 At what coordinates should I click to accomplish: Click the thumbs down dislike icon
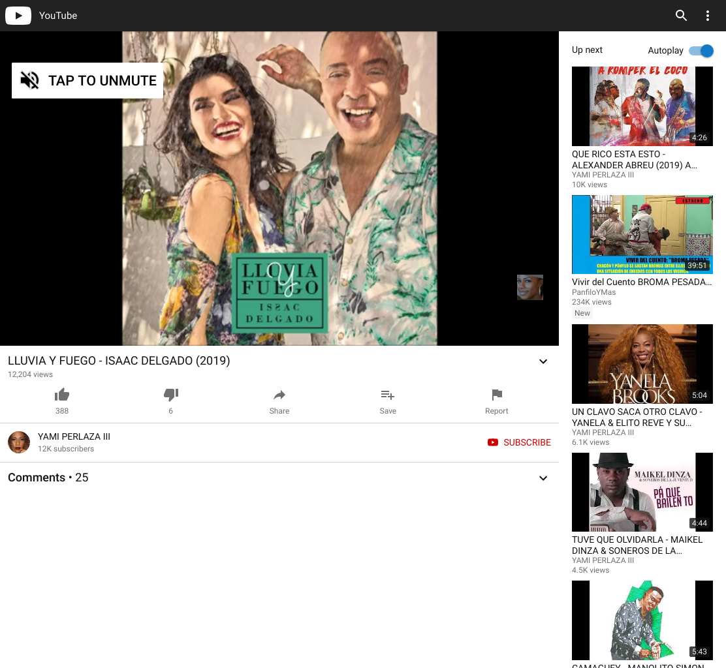(171, 395)
